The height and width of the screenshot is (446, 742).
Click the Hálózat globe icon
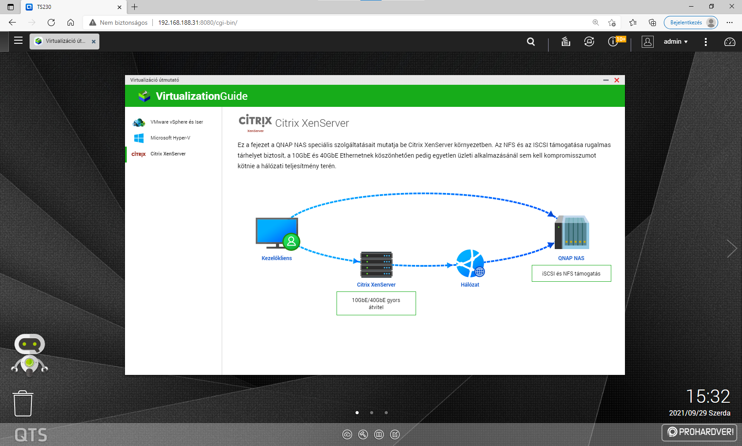click(x=470, y=264)
